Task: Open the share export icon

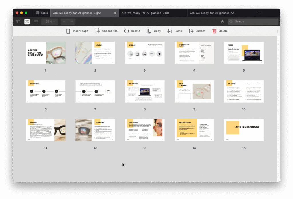Action: click(x=223, y=21)
